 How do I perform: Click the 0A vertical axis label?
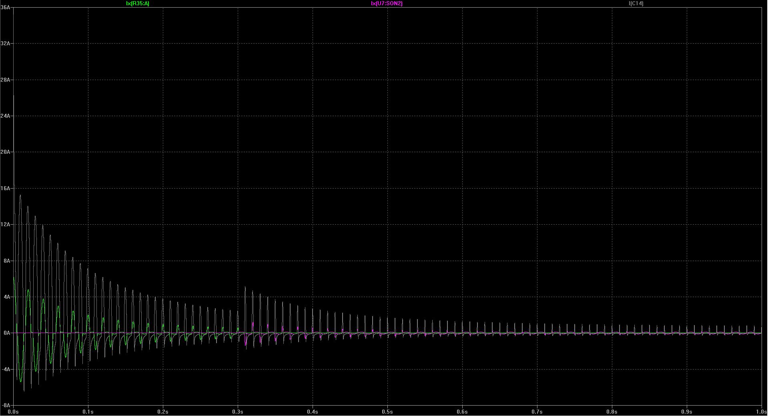(6, 333)
